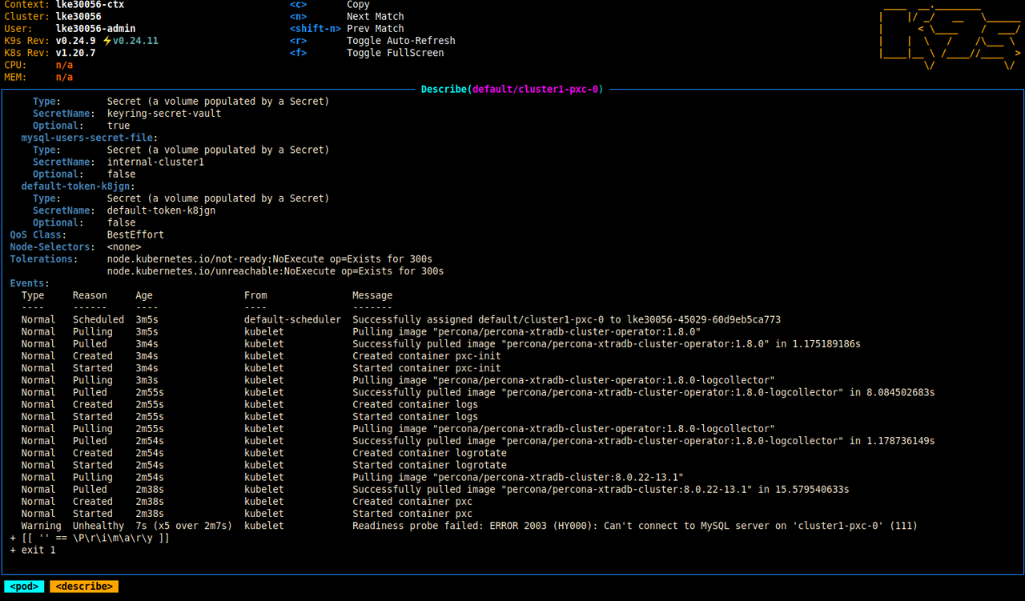Click the pulled in 15.579540633s message
The width and height of the screenshot is (1025, 601).
click(601, 489)
